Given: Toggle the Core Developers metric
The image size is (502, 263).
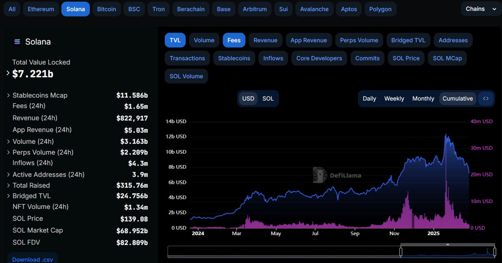Looking at the screenshot, I should [319, 58].
